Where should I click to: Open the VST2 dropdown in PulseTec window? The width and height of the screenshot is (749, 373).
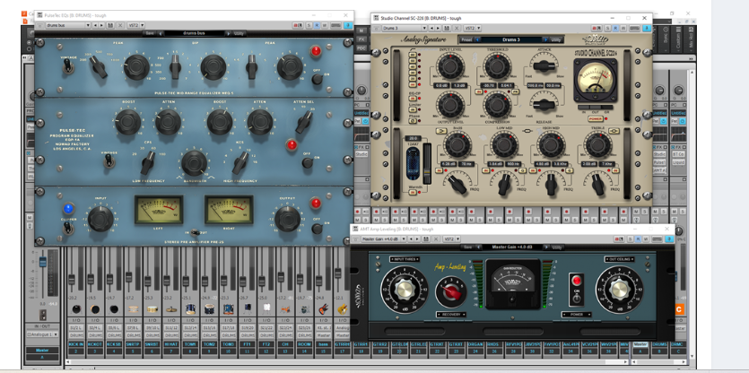(136, 25)
